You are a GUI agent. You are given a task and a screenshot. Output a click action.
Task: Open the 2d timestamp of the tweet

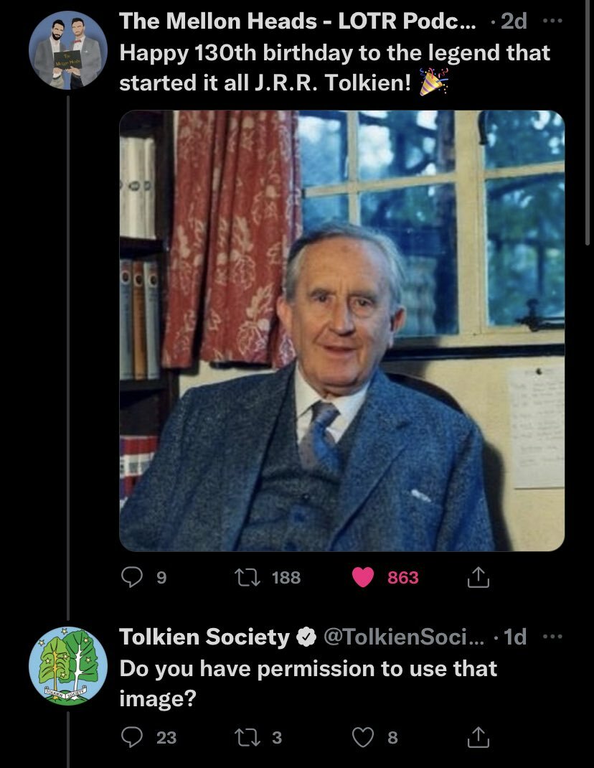click(x=513, y=22)
